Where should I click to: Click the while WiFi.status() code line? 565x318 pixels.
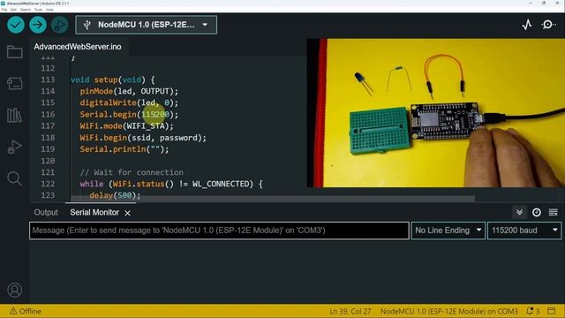(171, 184)
